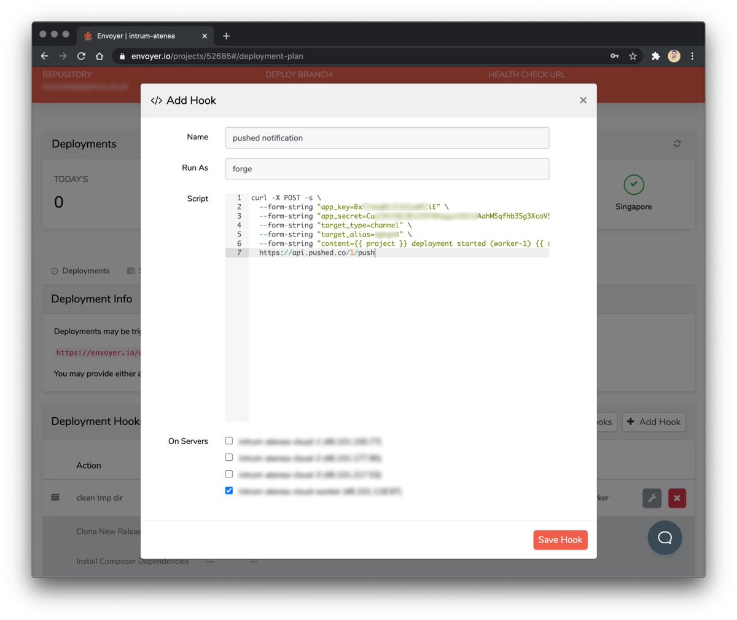Click the Save Hook button

click(x=560, y=540)
